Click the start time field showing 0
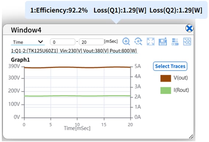Screen dimensions: 209x142 click(x=63, y=42)
